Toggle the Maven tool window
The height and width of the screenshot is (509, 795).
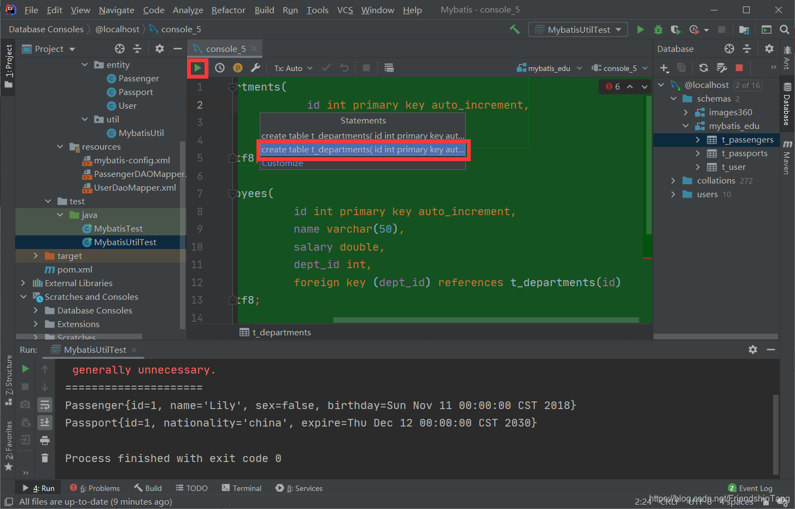[787, 157]
